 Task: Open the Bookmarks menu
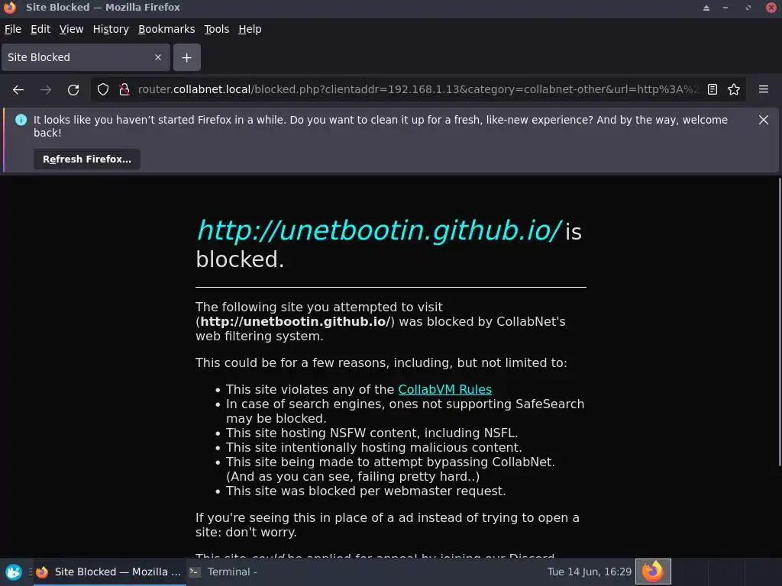click(x=166, y=30)
